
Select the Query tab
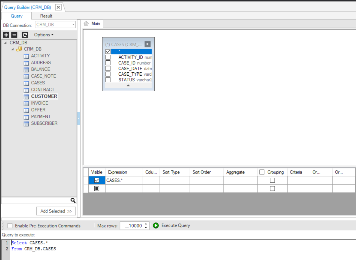pos(17,16)
